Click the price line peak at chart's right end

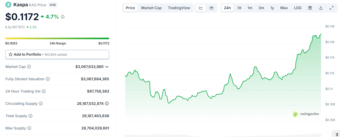(x=321, y=34)
